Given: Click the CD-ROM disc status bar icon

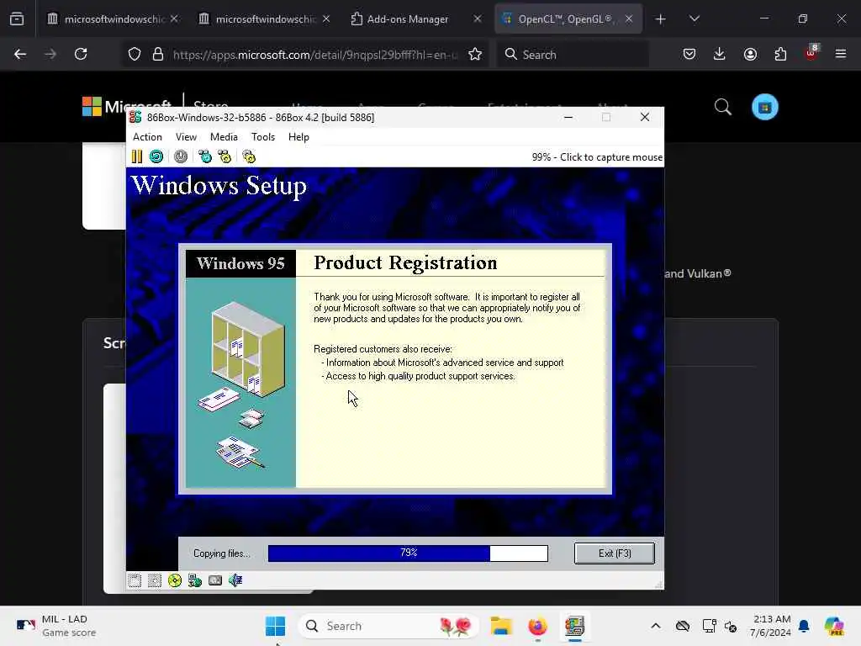Looking at the screenshot, I should pyautogui.click(x=175, y=580).
